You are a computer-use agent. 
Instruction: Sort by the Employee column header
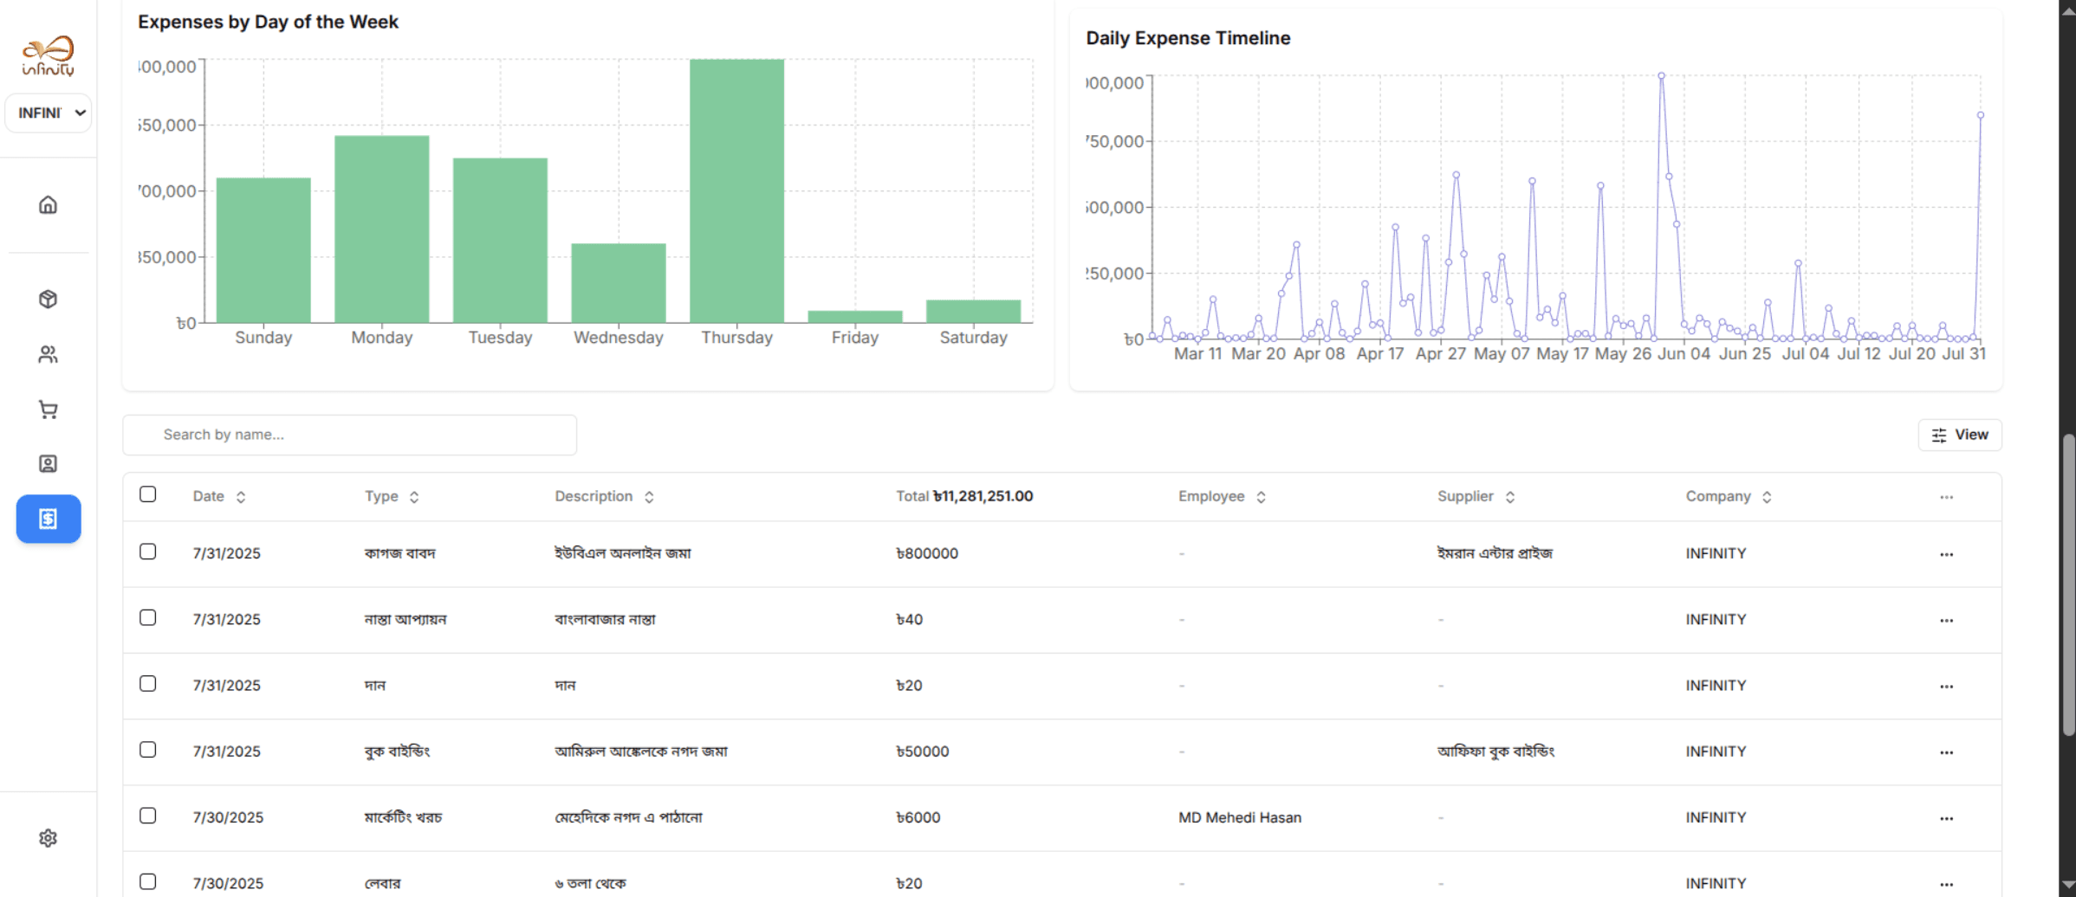click(1222, 497)
